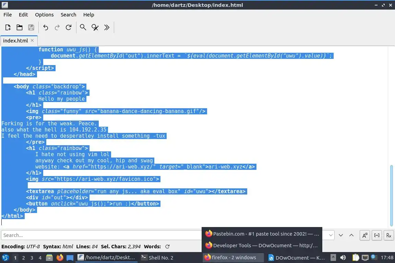This screenshot has height=263, width=395.
Task: Find next match with down chevron
Action: coord(340,235)
